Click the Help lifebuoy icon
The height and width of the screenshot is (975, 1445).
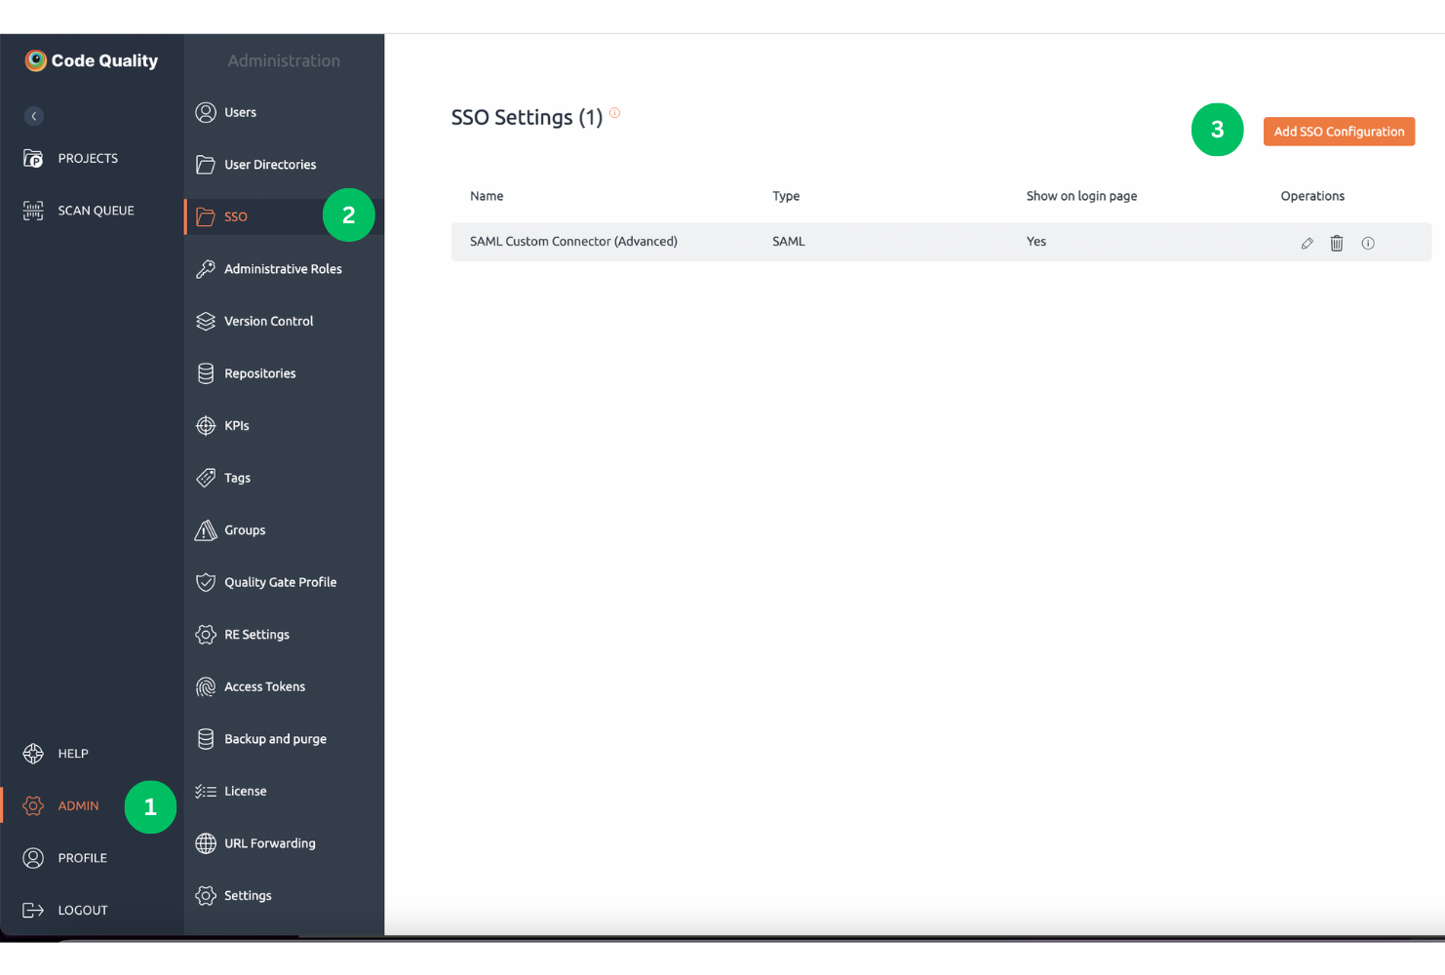[33, 754]
